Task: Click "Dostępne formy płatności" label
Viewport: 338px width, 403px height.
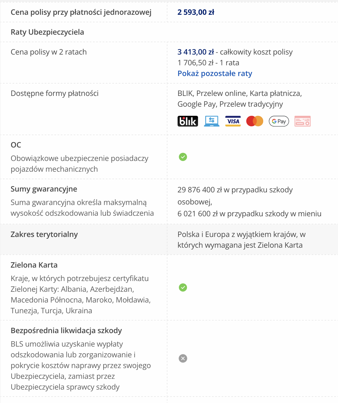Action: pyautogui.click(x=55, y=93)
